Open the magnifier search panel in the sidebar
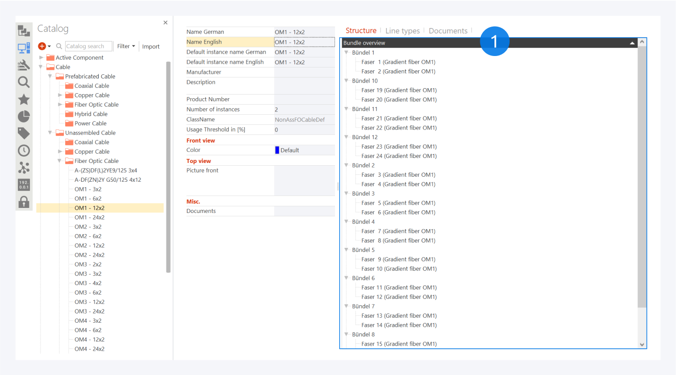 click(x=24, y=82)
